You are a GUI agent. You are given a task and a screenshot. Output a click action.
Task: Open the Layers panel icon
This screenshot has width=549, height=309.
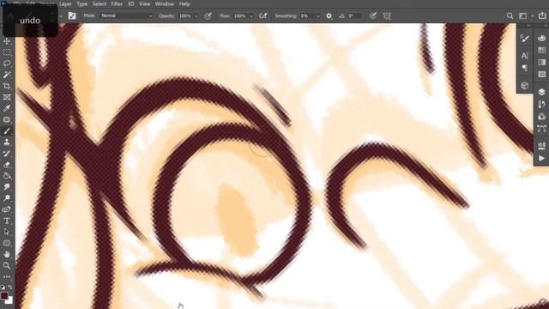pyautogui.click(x=541, y=92)
